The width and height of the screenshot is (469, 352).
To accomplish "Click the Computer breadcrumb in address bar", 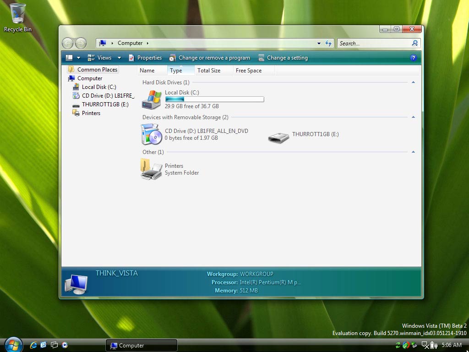I will pyautogui.click(x=130, y=43).
